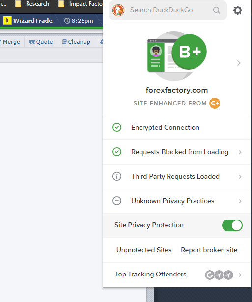
Task: Click the orange C+ original grade badge
Action: tap(215, 103)
